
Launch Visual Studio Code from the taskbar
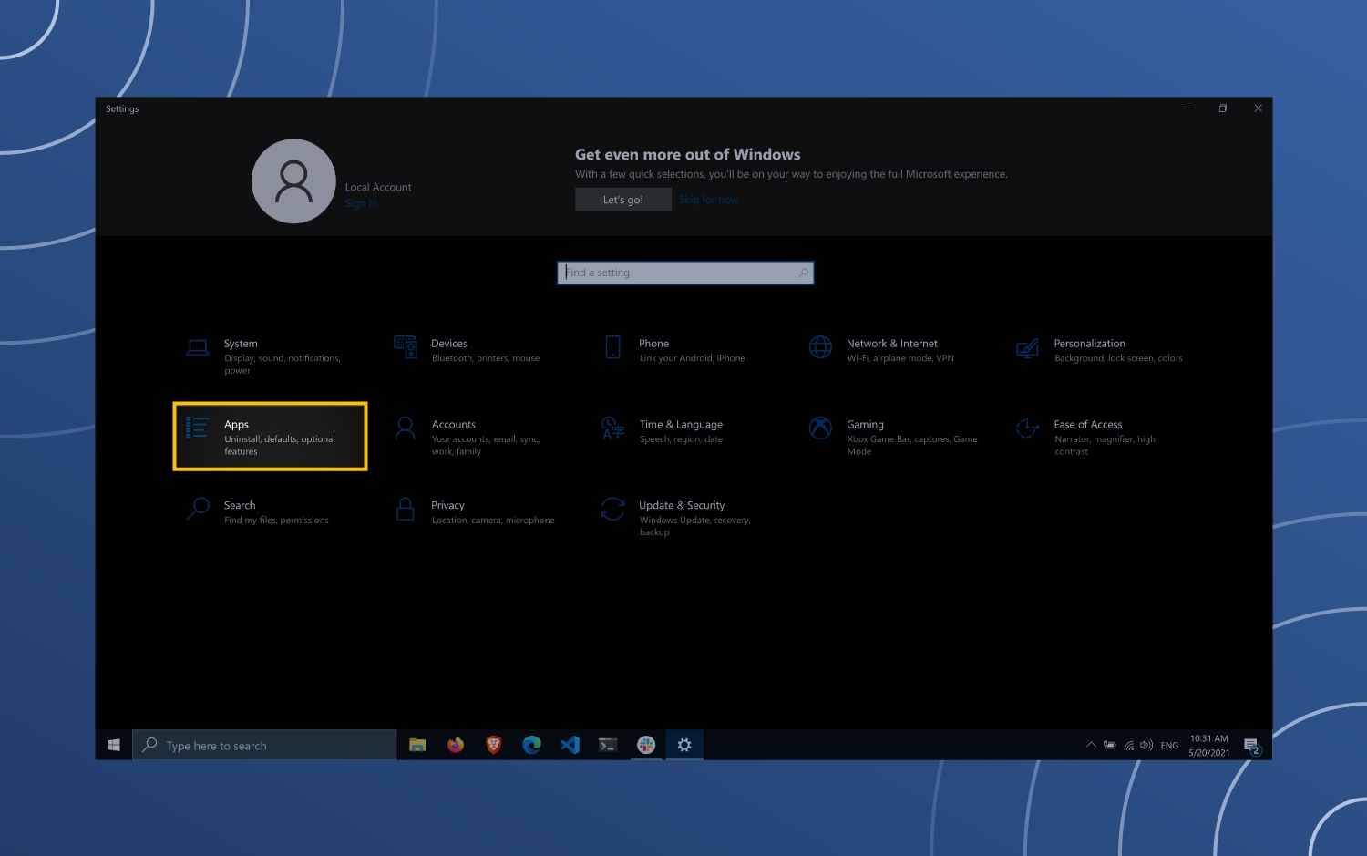point(570,745)
